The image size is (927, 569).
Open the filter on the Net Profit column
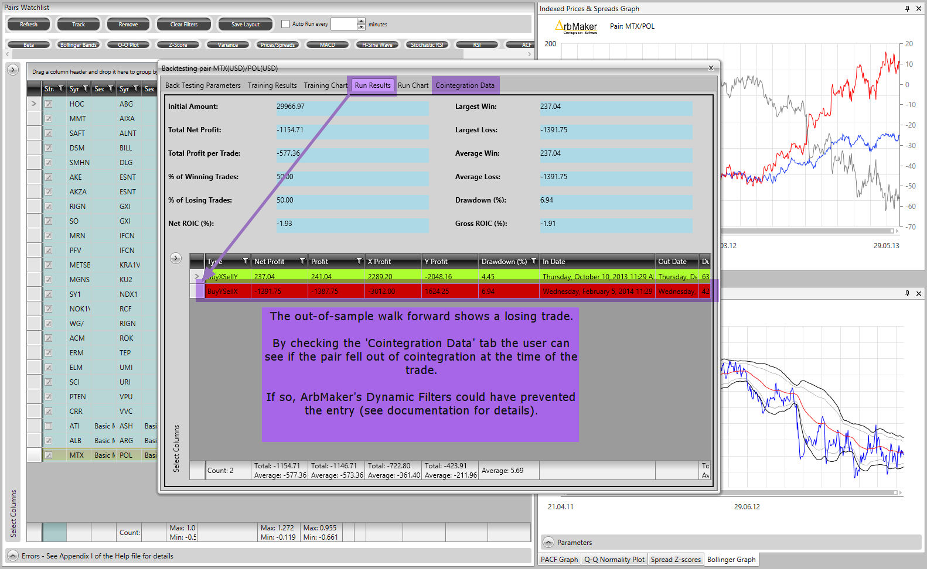302,261
